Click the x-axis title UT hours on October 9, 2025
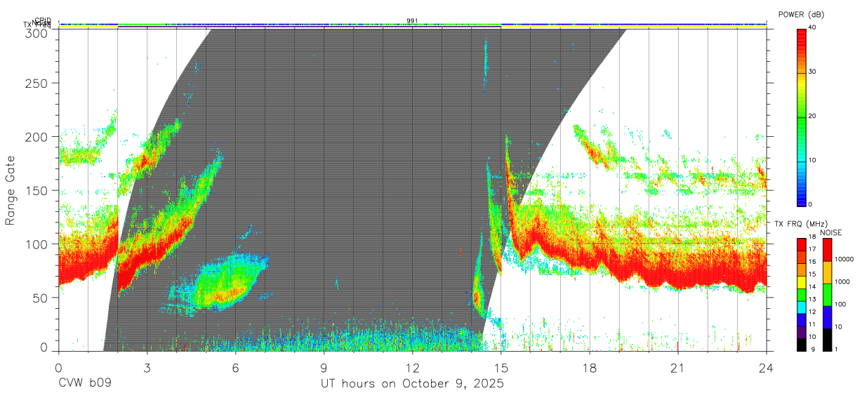Viewport: 862px width, 398px height. click(412, 385)
